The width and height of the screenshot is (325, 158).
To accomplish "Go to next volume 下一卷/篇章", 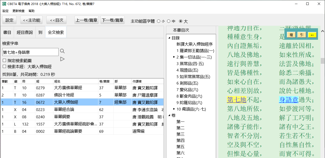I will pos(113,20).
